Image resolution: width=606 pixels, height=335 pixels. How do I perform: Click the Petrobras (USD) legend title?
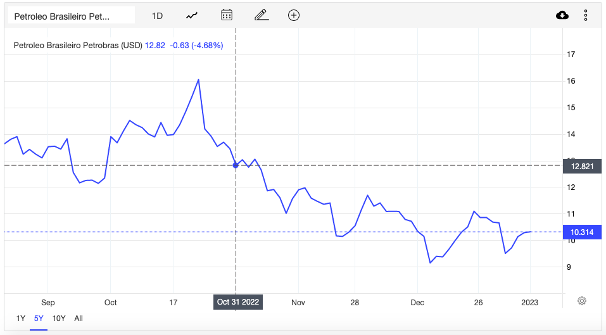[78, 45]
